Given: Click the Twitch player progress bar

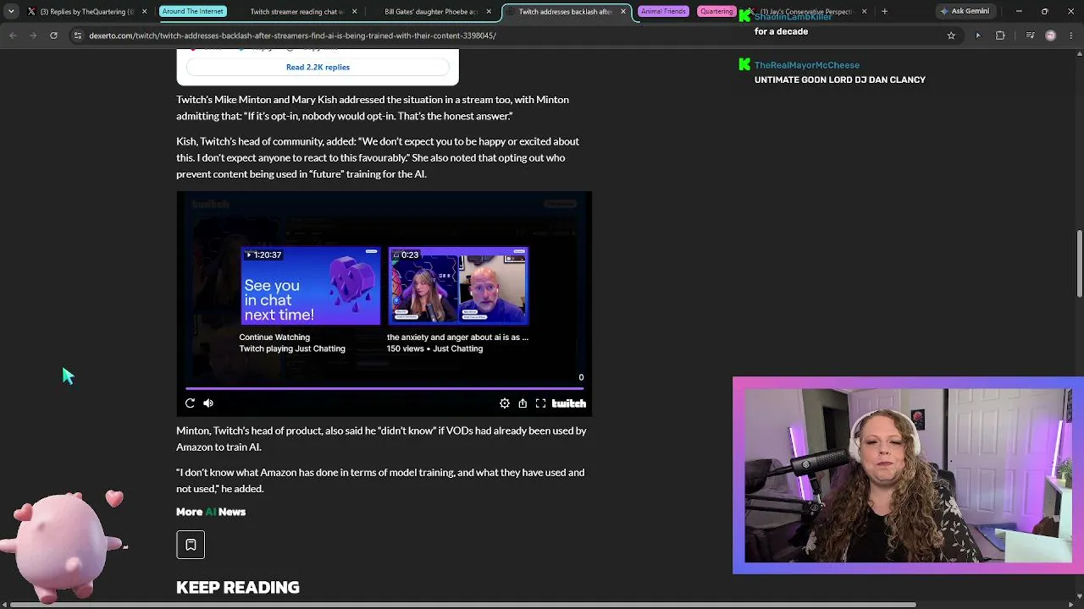Looking at the screenshot, I should point(384,388).
